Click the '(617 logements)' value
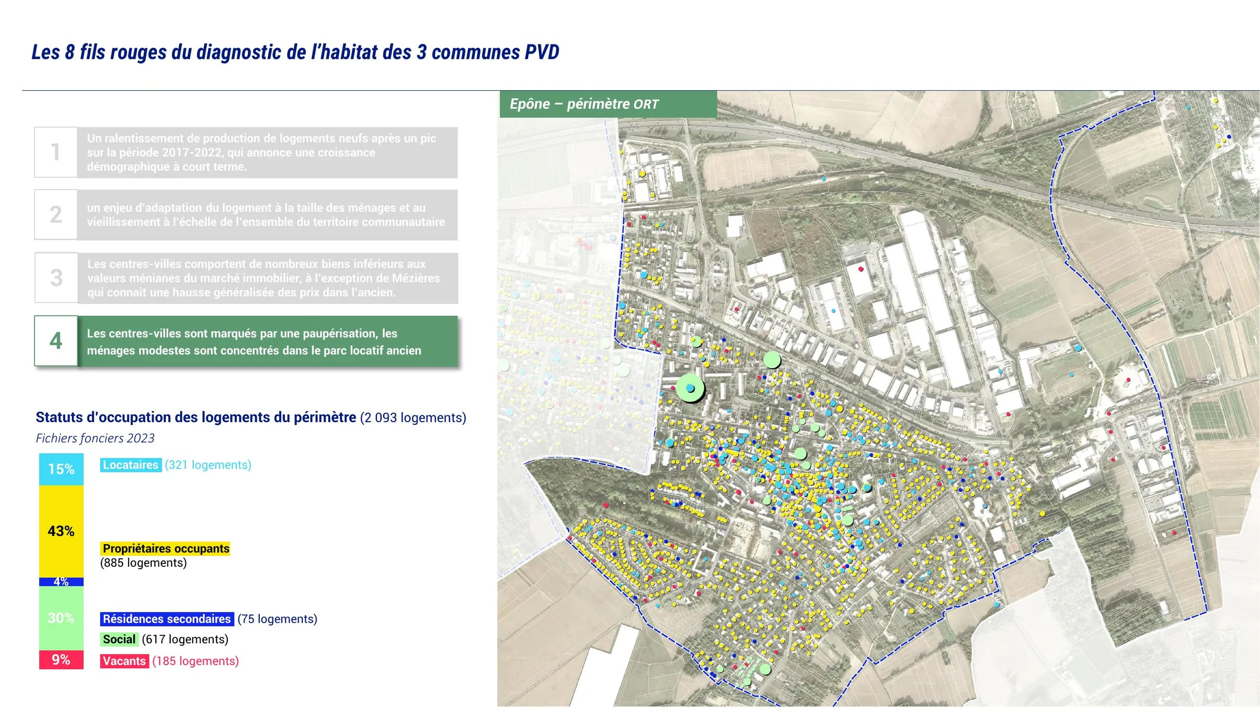 pos(185,639)
